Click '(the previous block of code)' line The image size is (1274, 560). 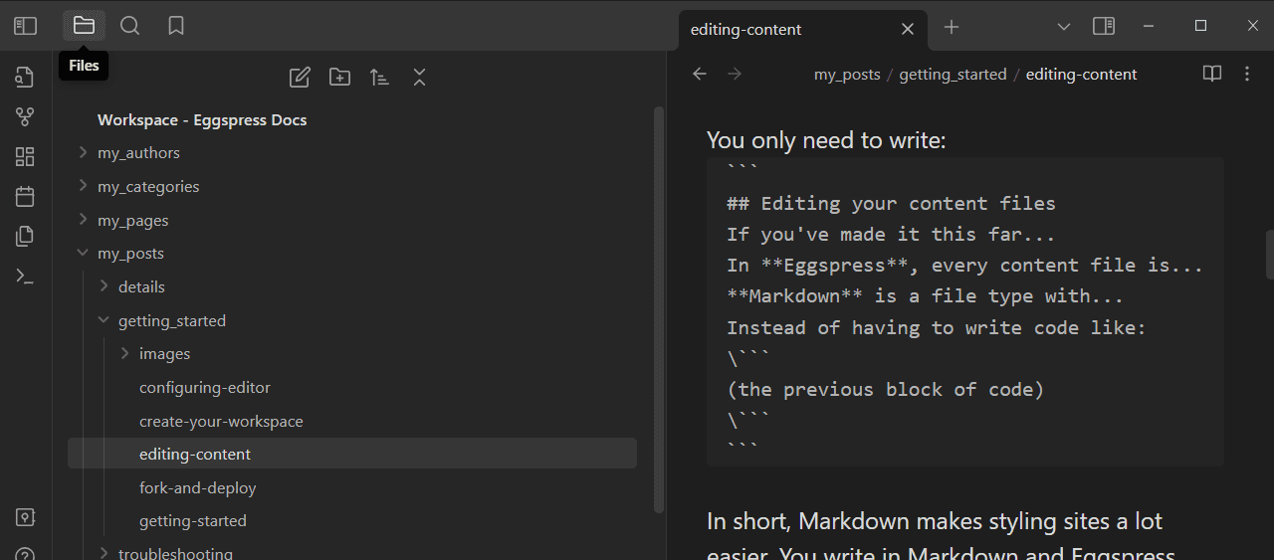pyautogui.click(x=886, y=390)
